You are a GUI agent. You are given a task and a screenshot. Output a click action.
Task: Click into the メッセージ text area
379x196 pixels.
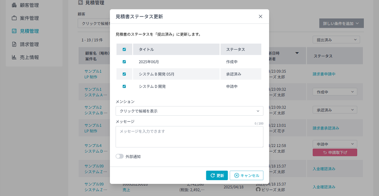(189, 137)
